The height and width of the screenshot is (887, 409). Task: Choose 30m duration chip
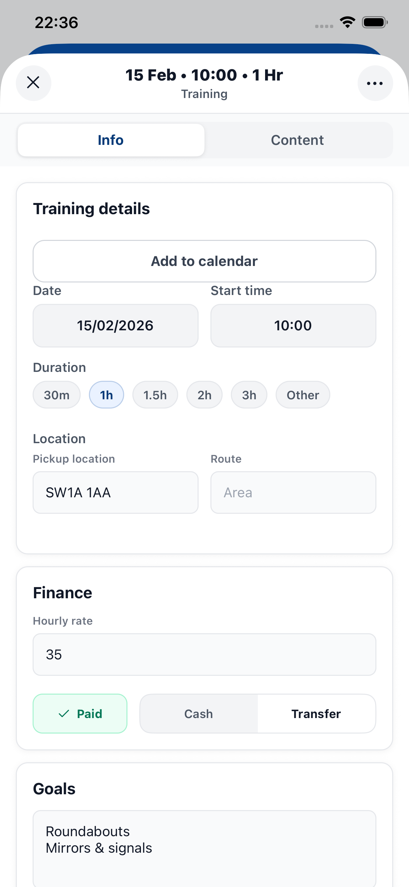[57, 395]
